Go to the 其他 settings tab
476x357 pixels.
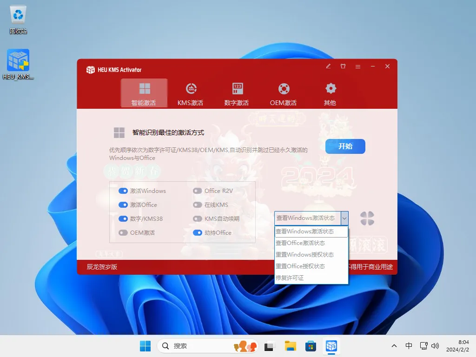pyautogui.click(x=331, y=93)
